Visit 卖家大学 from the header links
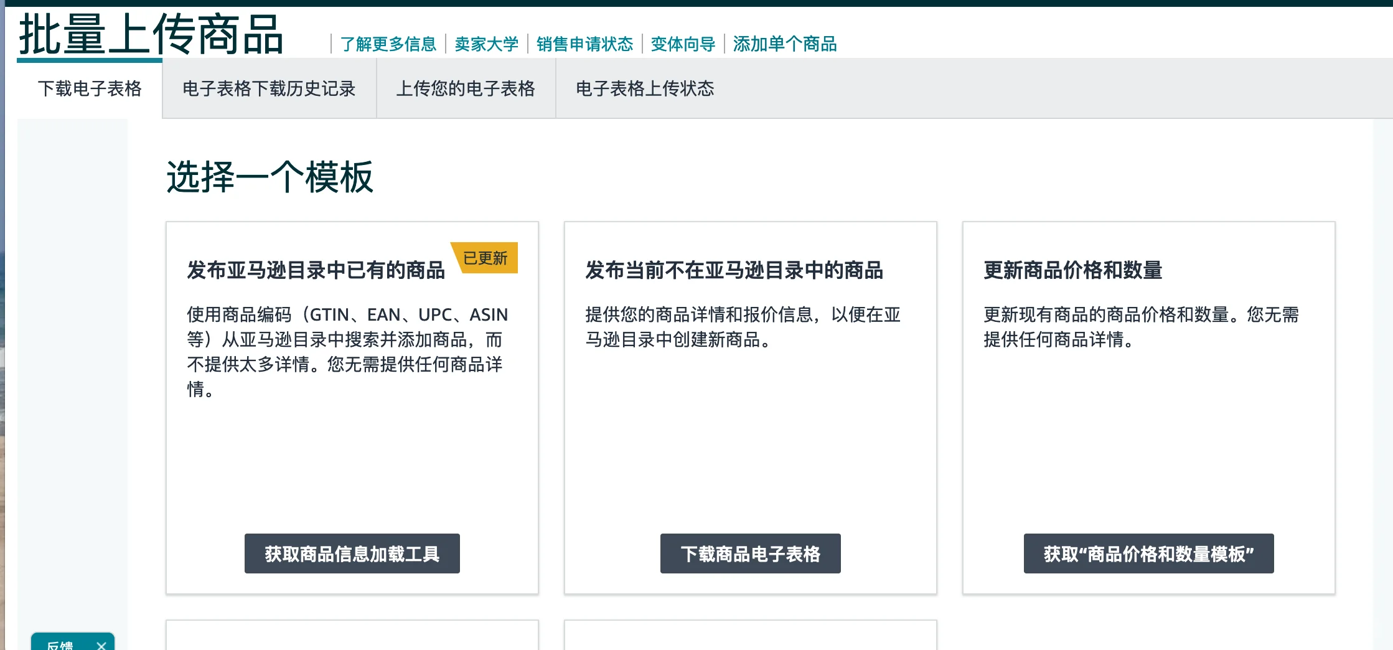Viewport: 1393px width, 650px height. click(x=486, y=44)
